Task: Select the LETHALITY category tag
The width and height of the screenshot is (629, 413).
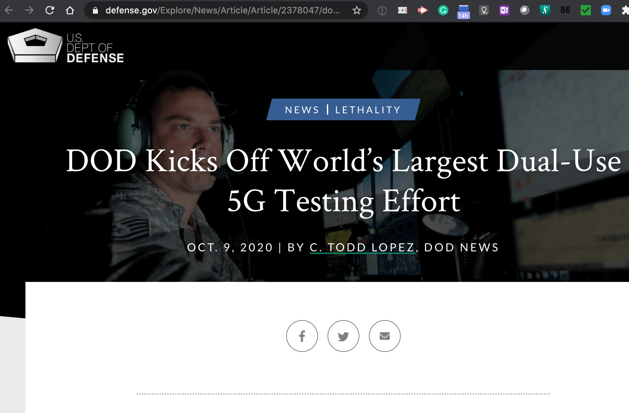Action: 368,110
